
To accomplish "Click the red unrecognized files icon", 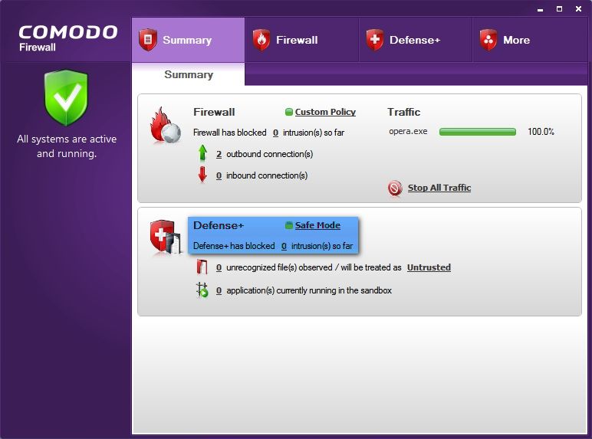I will 202,267.
